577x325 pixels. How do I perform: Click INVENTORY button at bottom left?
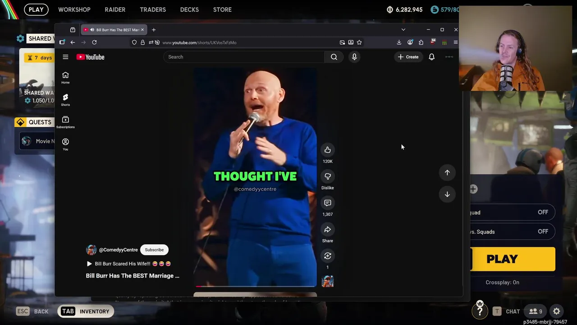[x=86, y=311]
